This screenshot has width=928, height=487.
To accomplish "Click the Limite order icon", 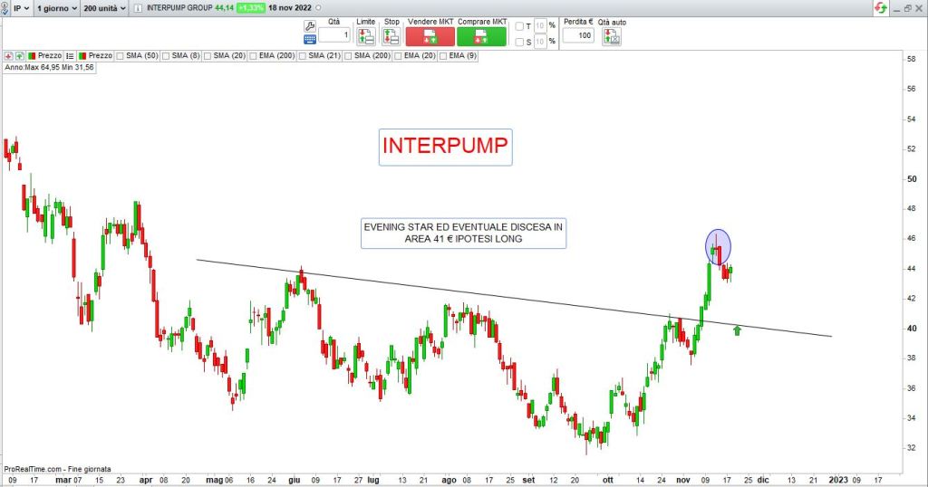I will coord(366,36).
